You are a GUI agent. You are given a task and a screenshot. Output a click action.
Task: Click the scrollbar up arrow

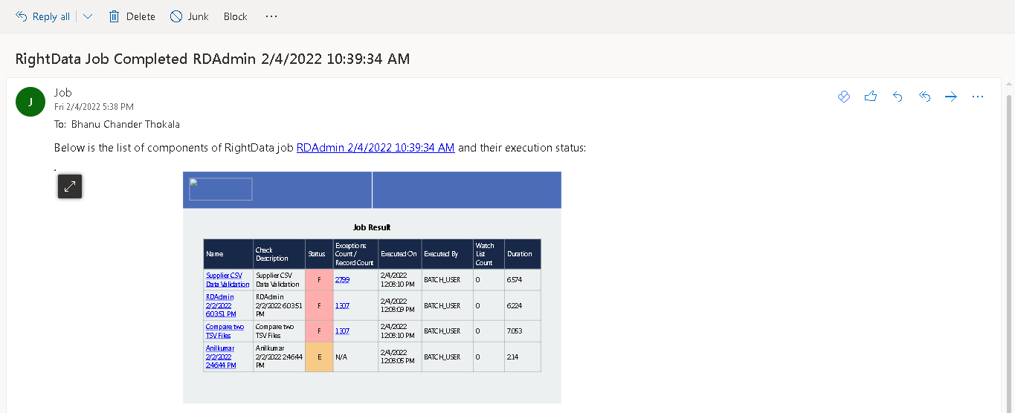click(x=1009, y=84)
